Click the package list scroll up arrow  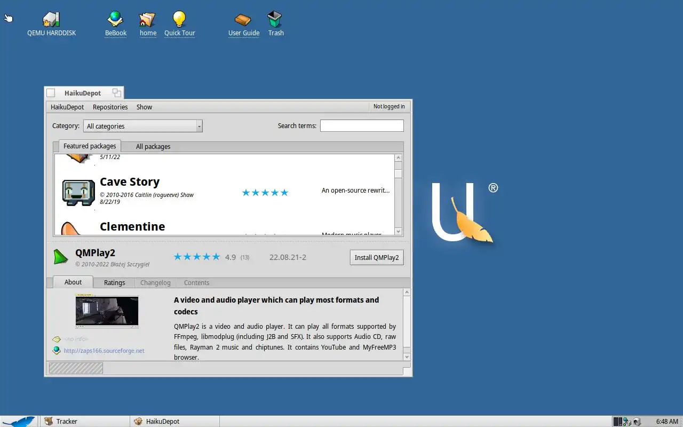398,158
